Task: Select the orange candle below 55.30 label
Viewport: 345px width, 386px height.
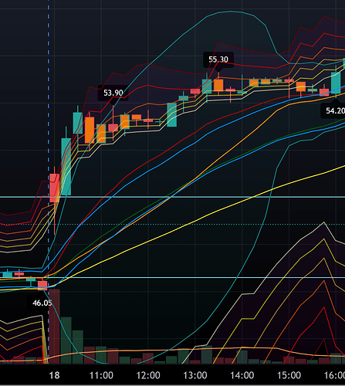Action: coord(218,85)
